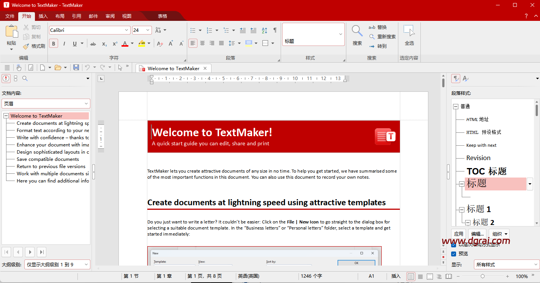Switch to the 插入 ribbon tab
The height and width of the screenshot is (283, 540).
tap(43, 16)
